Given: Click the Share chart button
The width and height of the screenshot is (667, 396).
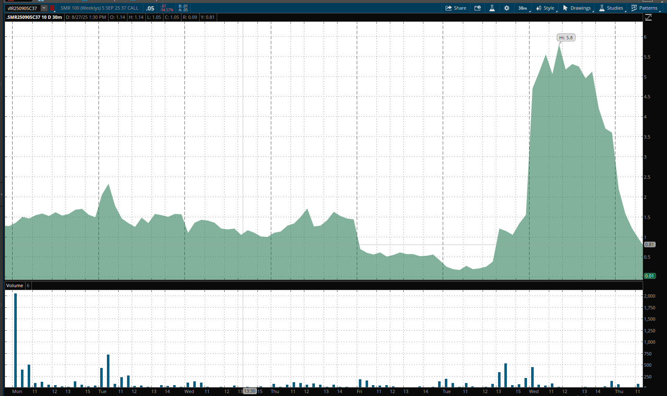Looking at the screenshot, I should 456,8.
